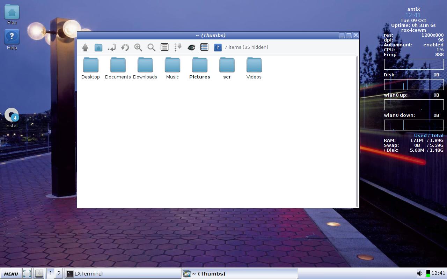Go up to the parent directory
The image size is (447, 279).
(85, 47)
